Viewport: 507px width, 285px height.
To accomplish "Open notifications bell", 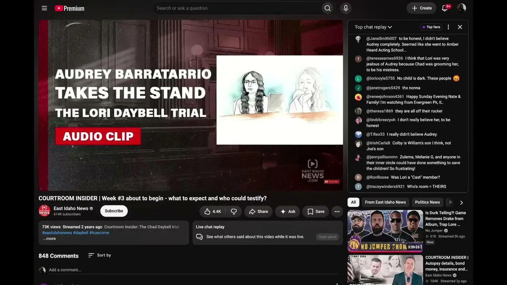I will pyautogui.click(x=445, y=8).
